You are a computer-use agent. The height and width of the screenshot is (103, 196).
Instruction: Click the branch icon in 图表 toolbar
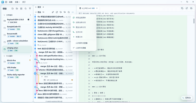click(x=53, y=12)
